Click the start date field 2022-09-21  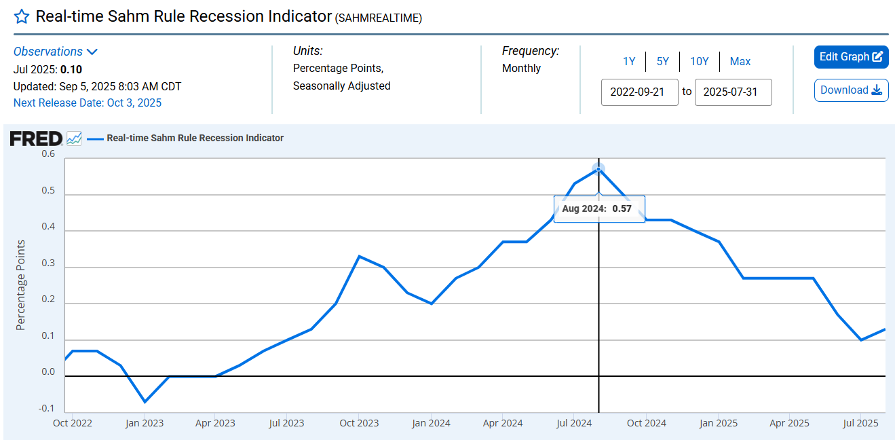(640, 92)
